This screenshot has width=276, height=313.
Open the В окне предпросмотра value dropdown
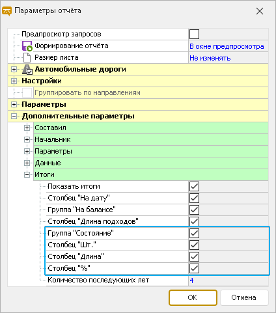pyautogui.click(x=228, y=46)
